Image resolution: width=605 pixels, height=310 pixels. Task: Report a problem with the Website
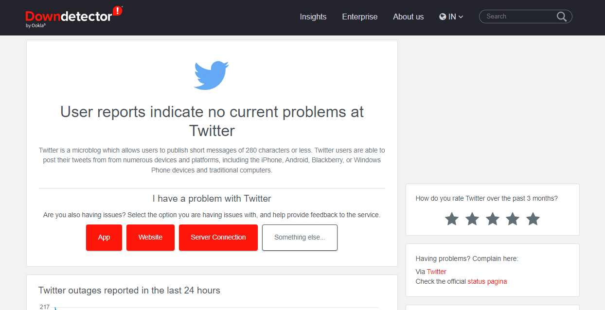point(150,238)
